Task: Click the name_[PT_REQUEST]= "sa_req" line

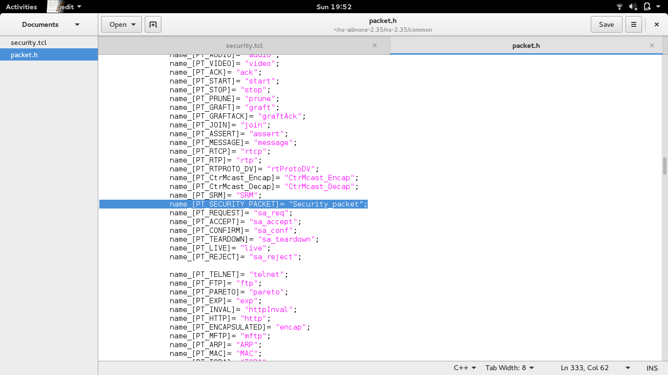Action: point(231,213)
